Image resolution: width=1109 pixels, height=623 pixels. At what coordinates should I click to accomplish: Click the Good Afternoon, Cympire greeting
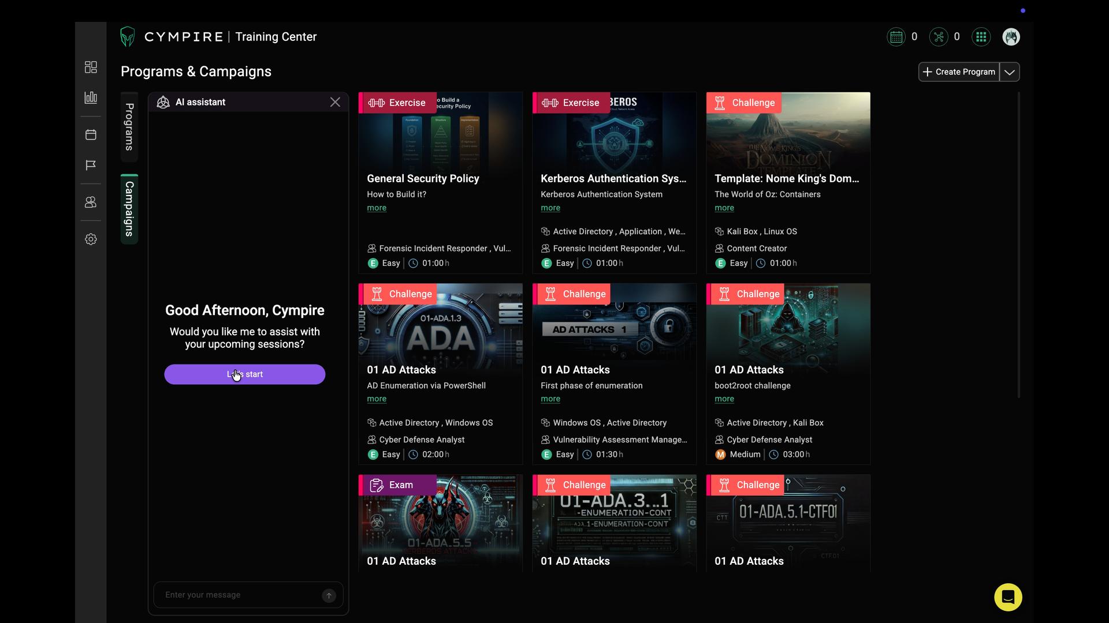(x=245, y=310)
